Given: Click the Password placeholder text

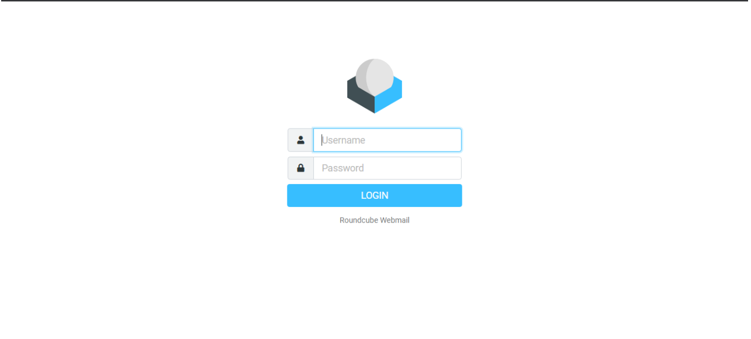Looking at the screenshot, I should (x=343, y=168).
